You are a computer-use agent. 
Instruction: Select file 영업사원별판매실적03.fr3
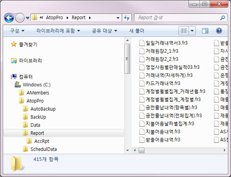coord(170,67)
